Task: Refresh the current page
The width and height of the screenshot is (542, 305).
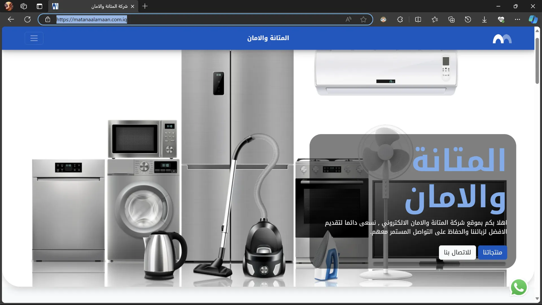Action: point(27,19)
